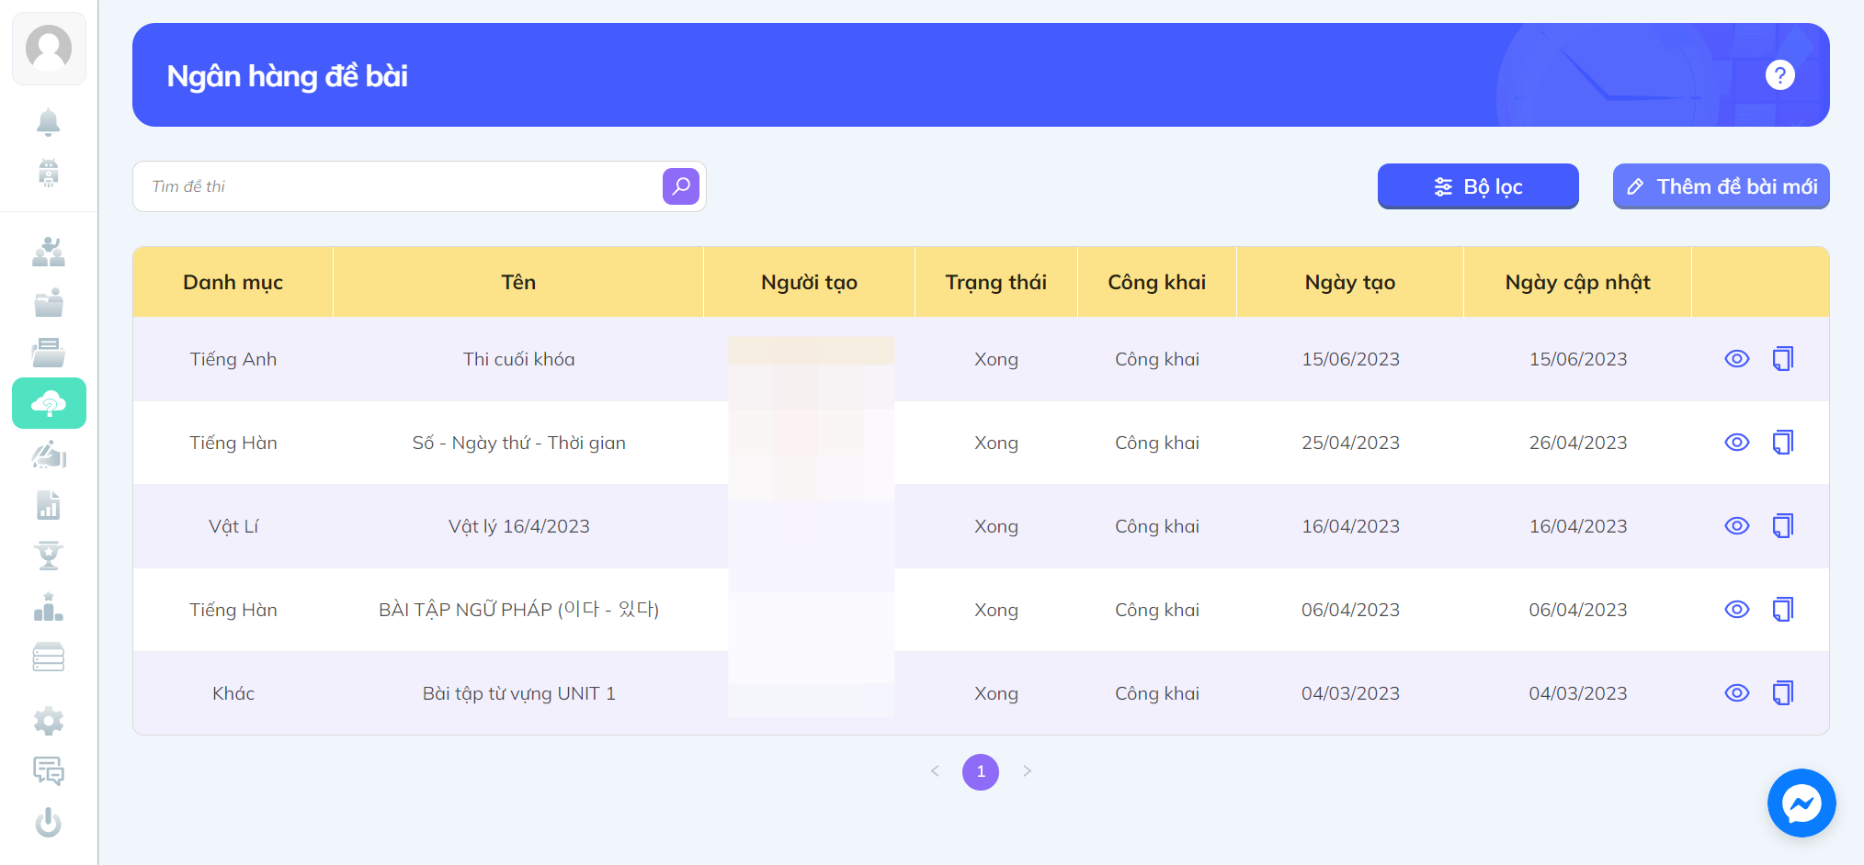Copy the Số - Ngày thứ - Thời gian exam
The image size is (1864, 865).
(1783, 443)
